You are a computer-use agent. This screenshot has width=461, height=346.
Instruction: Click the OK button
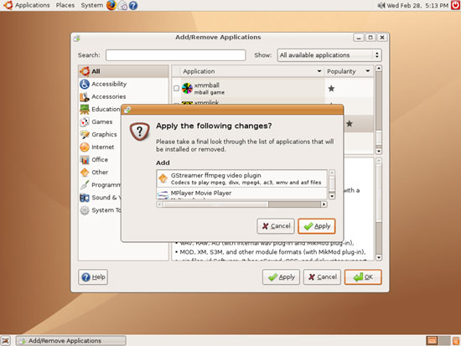[x=363, y=277]
